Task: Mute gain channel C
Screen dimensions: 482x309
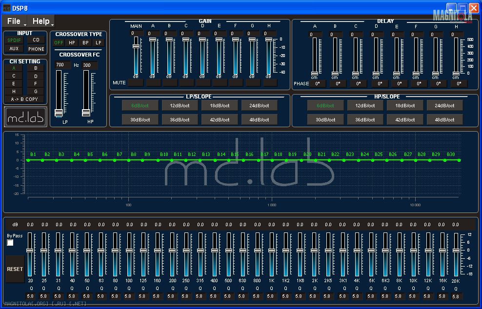Action: pos(186,83)
